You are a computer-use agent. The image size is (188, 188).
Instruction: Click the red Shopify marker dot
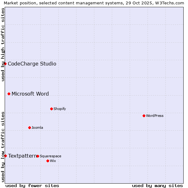[x=51, y=109]
